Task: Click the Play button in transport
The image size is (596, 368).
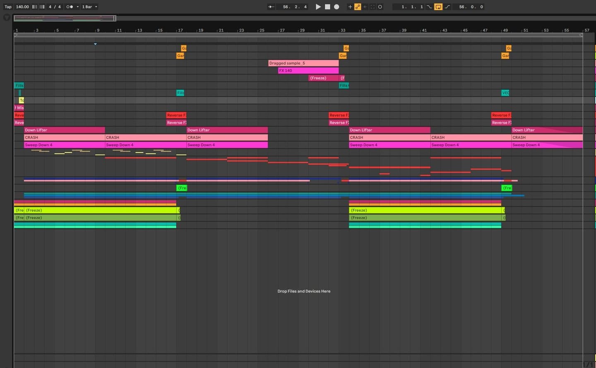Action: [318, 7]
